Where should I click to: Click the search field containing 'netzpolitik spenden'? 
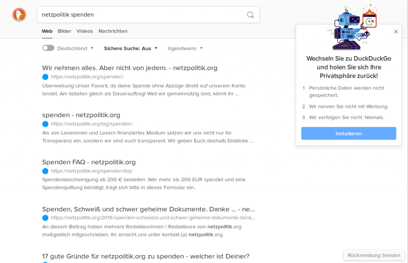pos(149,15)
